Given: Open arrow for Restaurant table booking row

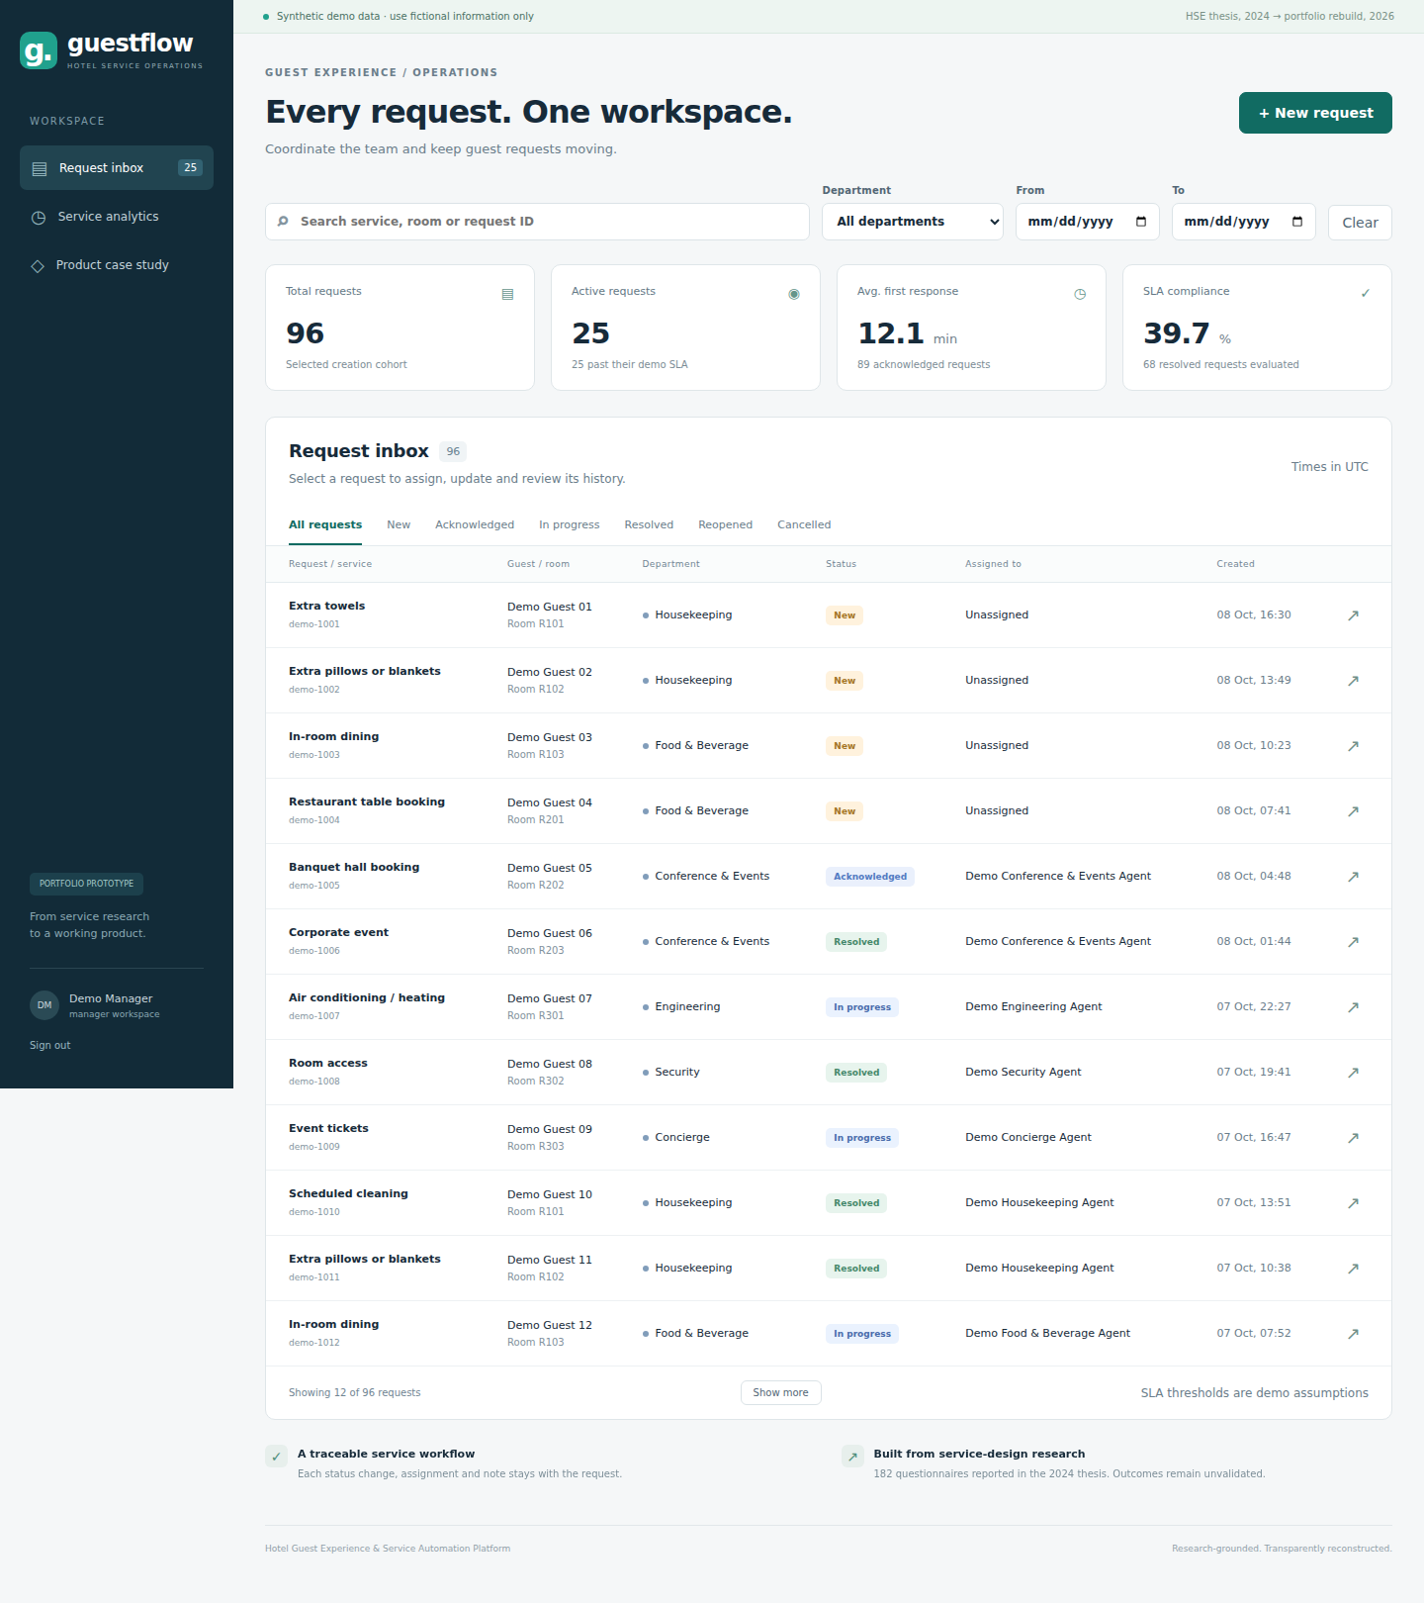Looking at the screenshot, I should [x=1353, y=811].
